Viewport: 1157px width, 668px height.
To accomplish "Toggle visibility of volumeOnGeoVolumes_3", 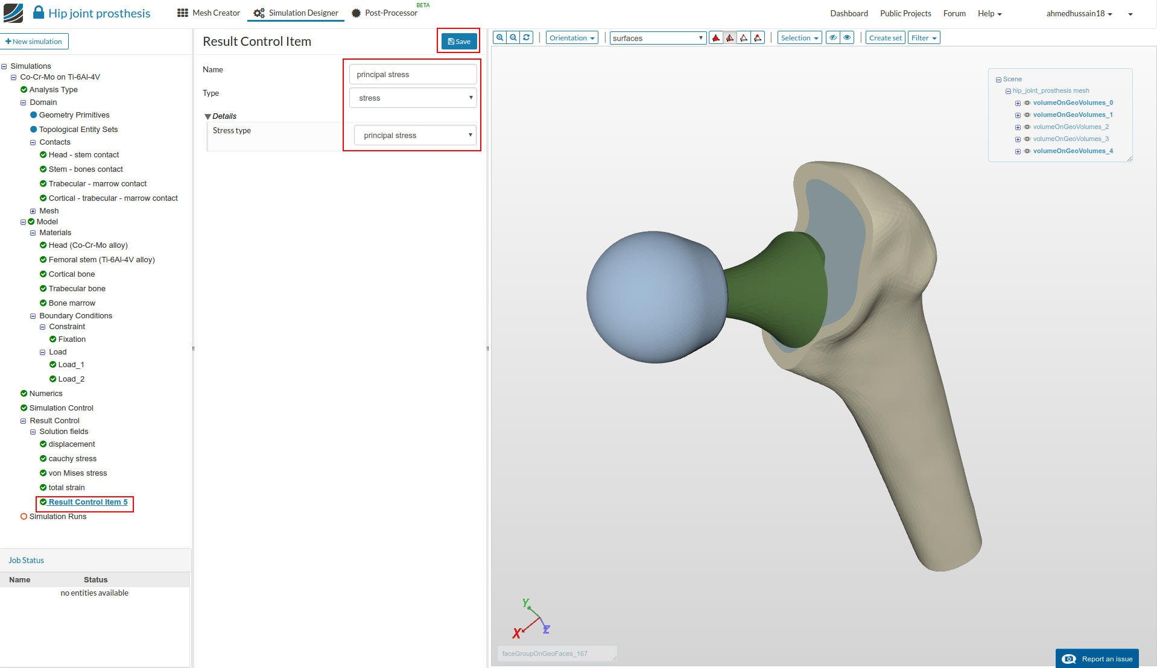I will pos(1027,139).
